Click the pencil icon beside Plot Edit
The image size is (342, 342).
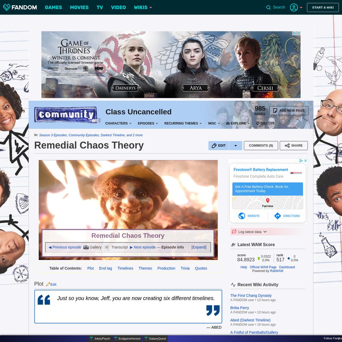[48, 284]
